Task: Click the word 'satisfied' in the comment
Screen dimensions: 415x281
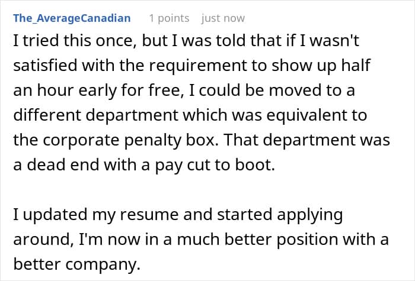Action: coord(45,66)
